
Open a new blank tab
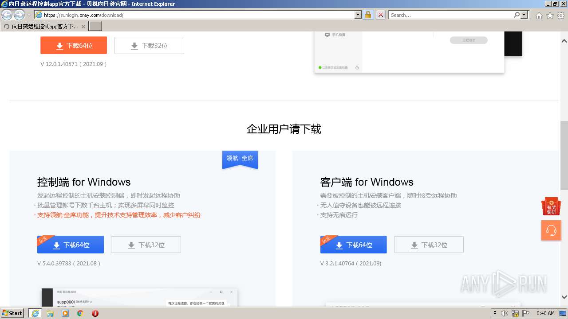pos(95,26)
